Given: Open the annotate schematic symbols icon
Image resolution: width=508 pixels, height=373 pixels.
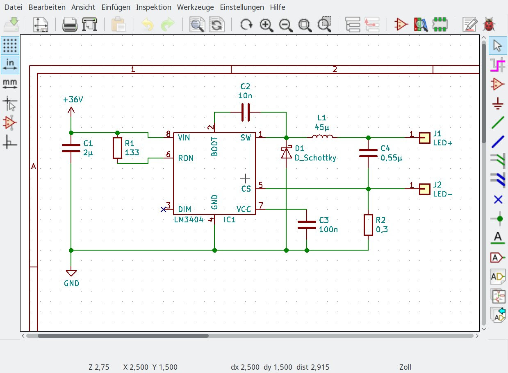Looking at the screenshot, I should [x=469, y=25].
